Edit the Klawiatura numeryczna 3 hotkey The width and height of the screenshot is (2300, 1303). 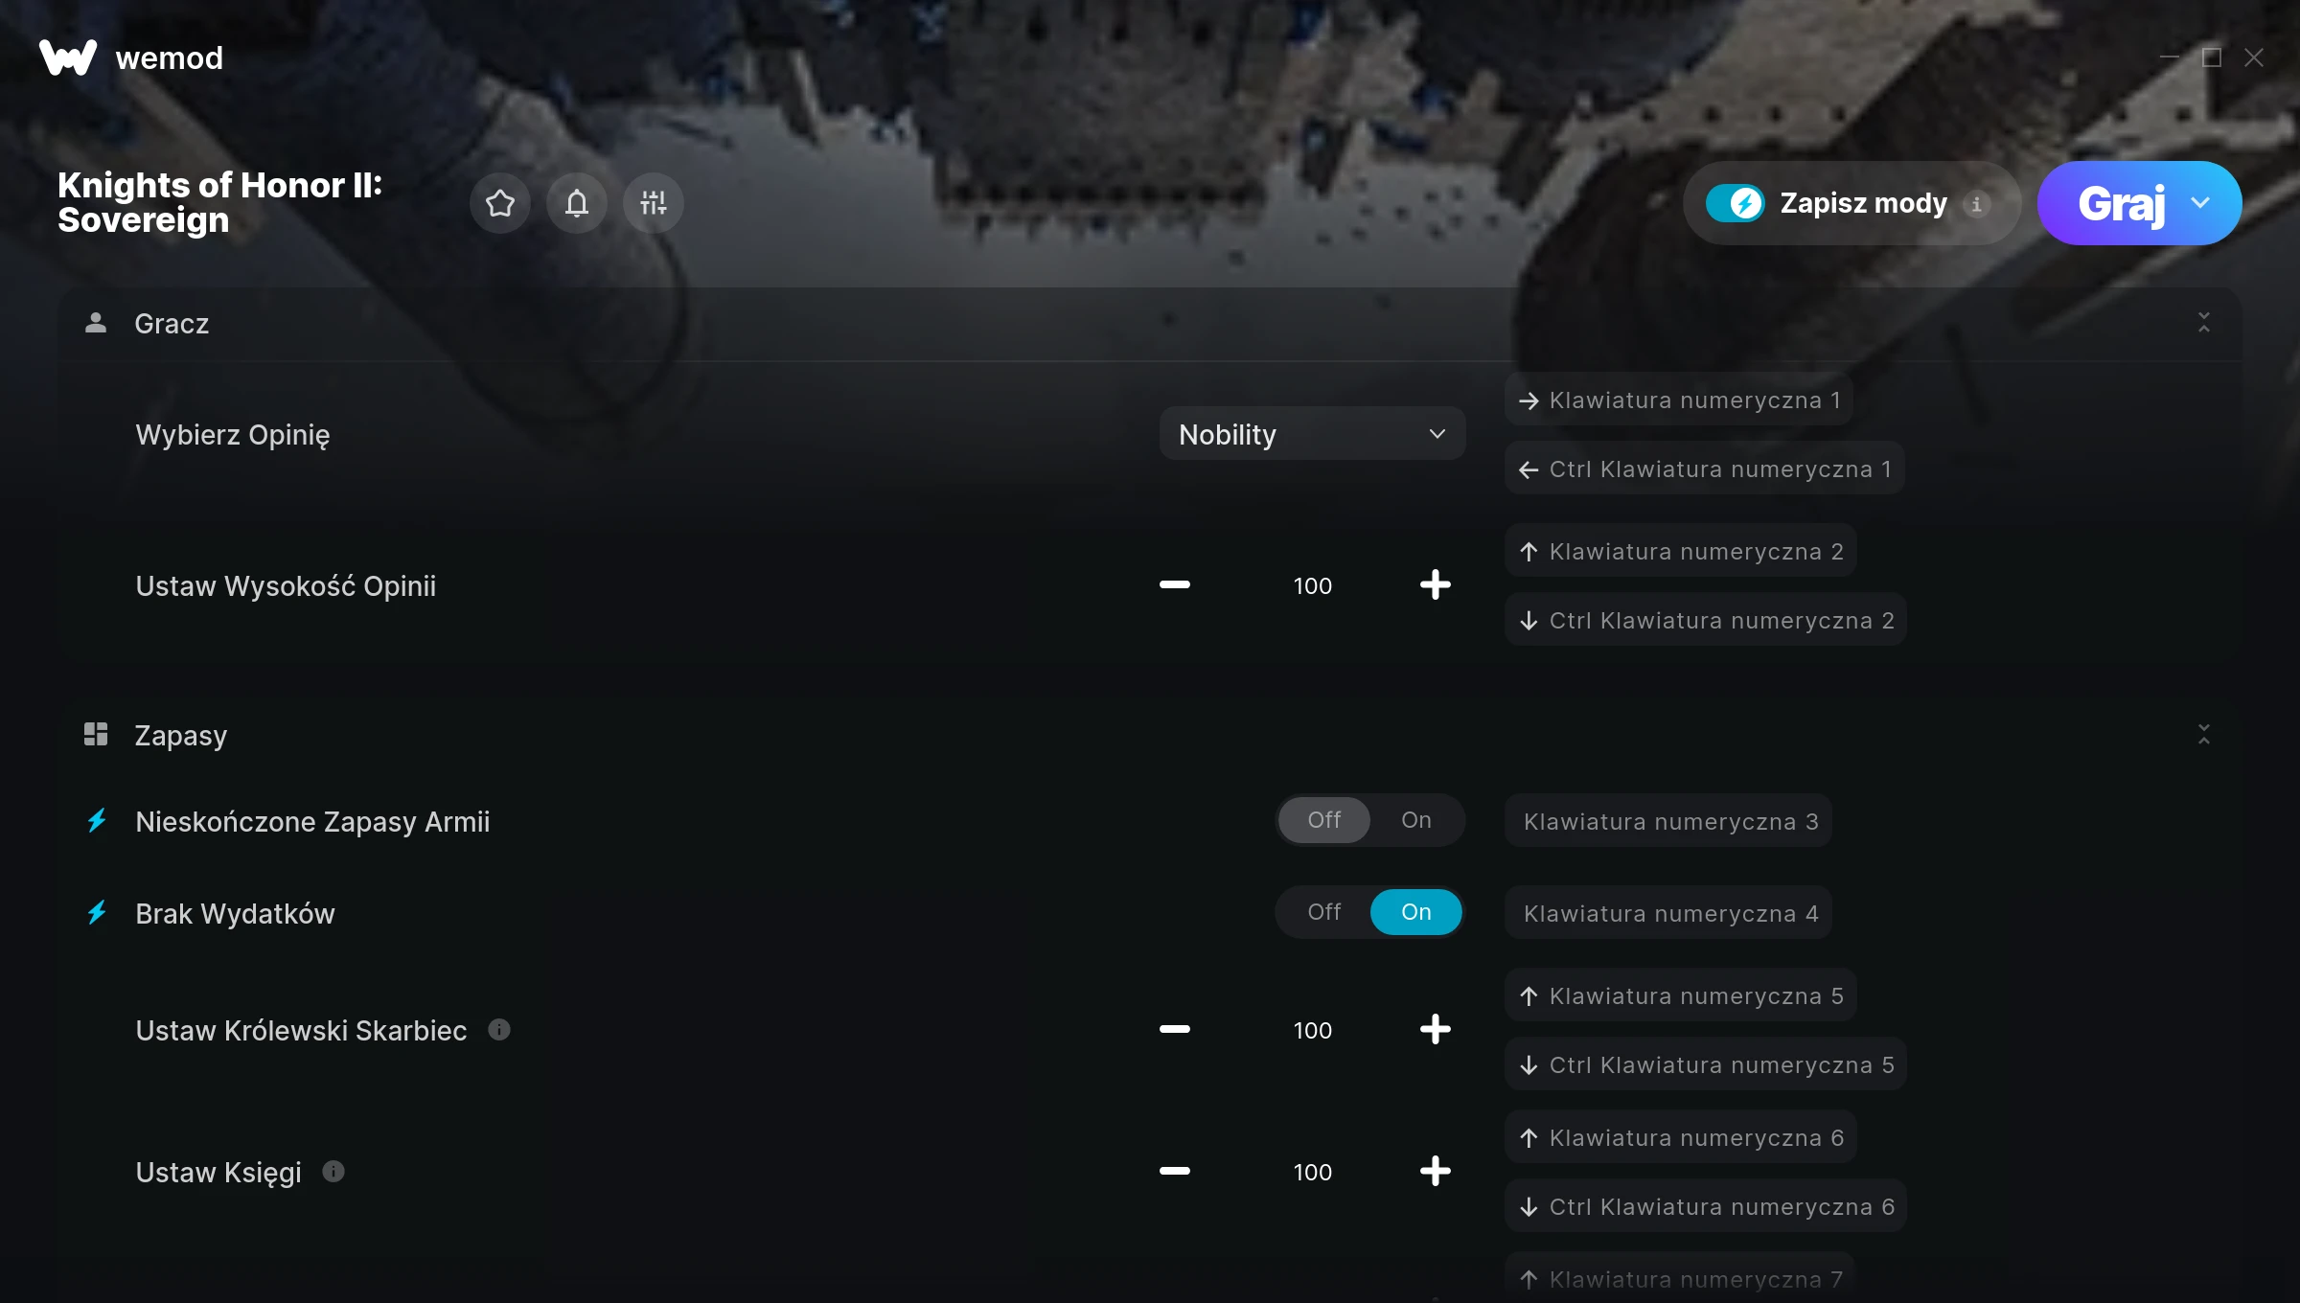coord(1668,821)
